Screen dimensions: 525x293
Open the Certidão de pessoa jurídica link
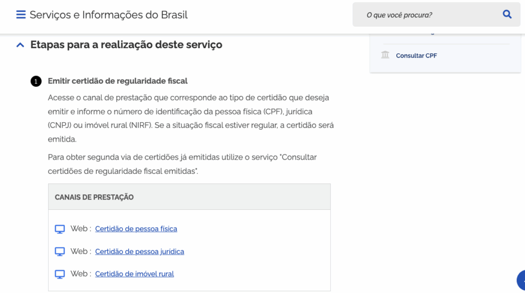139,251
